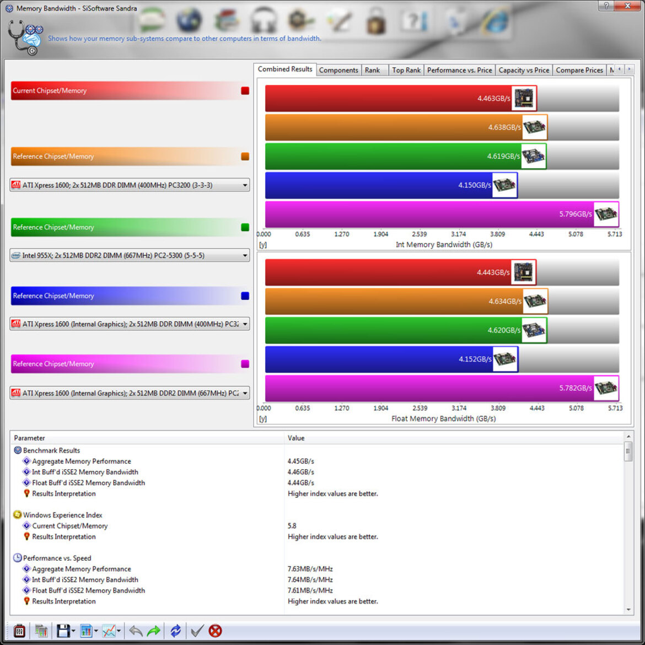Click the stethoscope brain module icon
The height and width of the screenshot is (645, 645).
click(25, 38)
